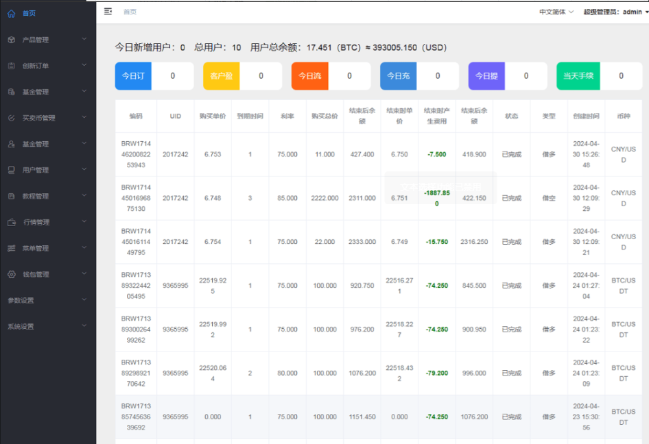Expand the 菜单管理 chevron
649x444 pixels.
[x=84, y=247]
